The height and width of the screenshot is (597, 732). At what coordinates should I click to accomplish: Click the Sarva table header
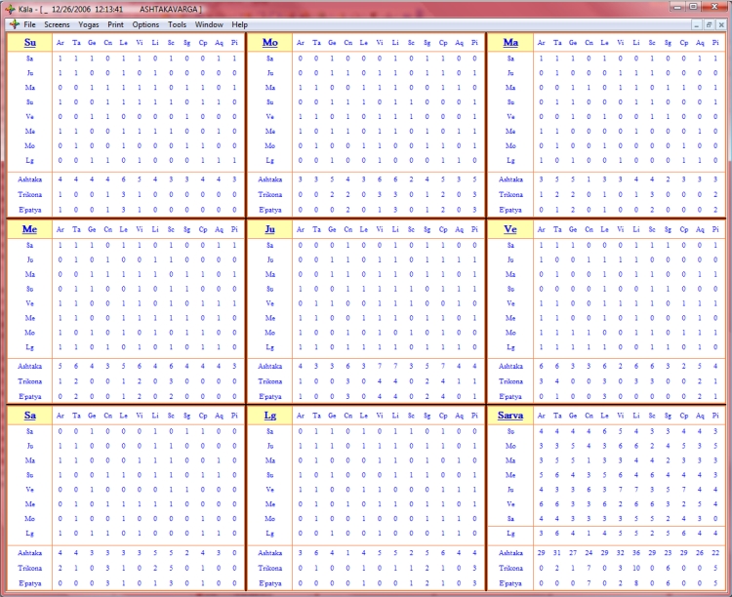[x=510, y=416]
